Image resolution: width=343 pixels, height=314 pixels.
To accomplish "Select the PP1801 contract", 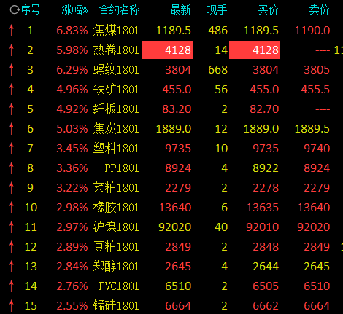I will tap(122, 168).
